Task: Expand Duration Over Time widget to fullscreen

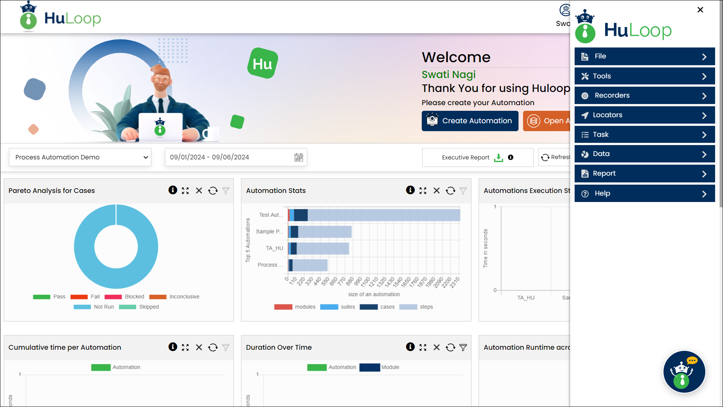Action: (x=423, y=347)
